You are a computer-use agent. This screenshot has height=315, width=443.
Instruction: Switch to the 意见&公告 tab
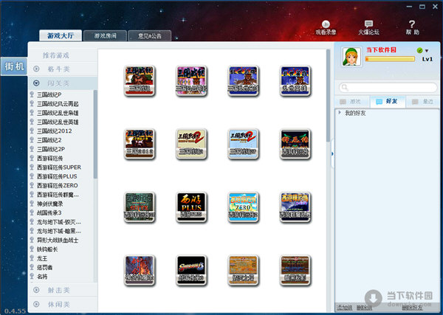[149, 36]
